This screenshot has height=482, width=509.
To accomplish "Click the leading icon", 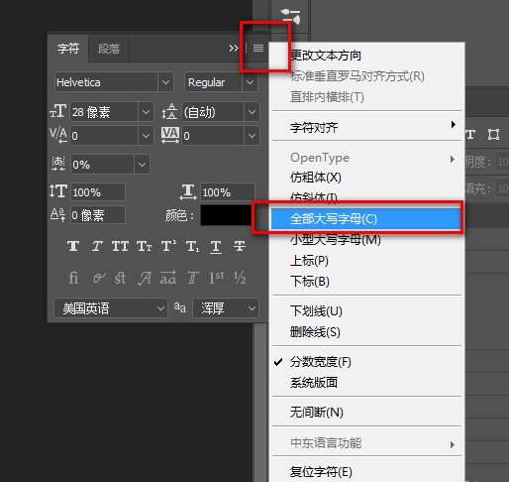I will click(169, 111).
